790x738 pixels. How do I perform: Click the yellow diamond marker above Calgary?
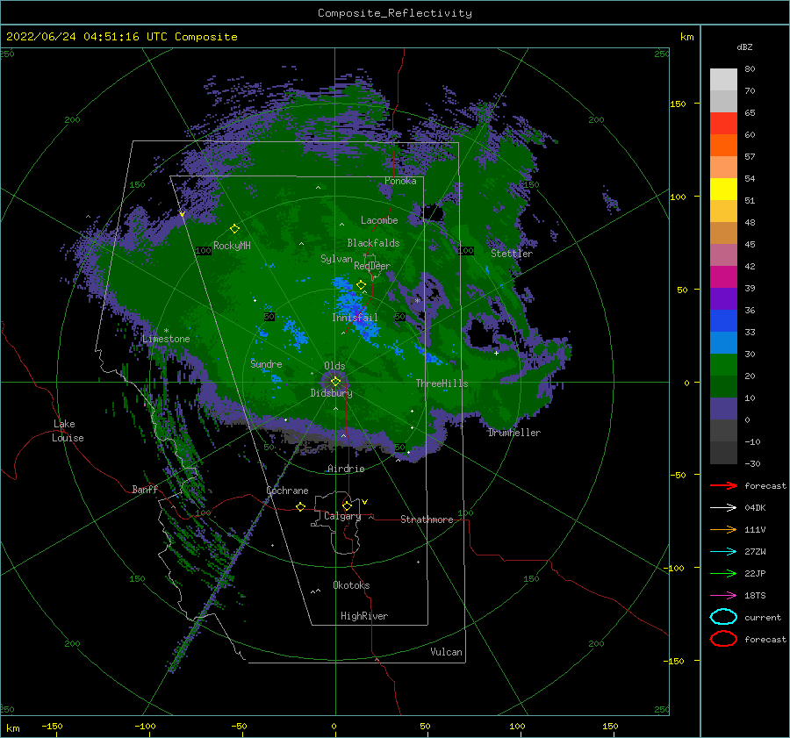coord(347,505)
